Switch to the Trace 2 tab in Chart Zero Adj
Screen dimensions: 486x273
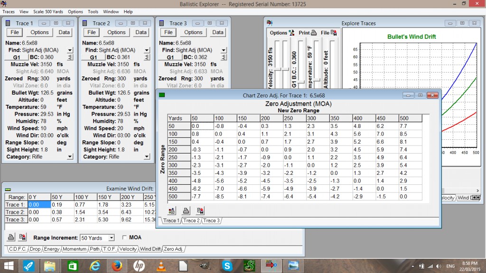tap(191, 220)
